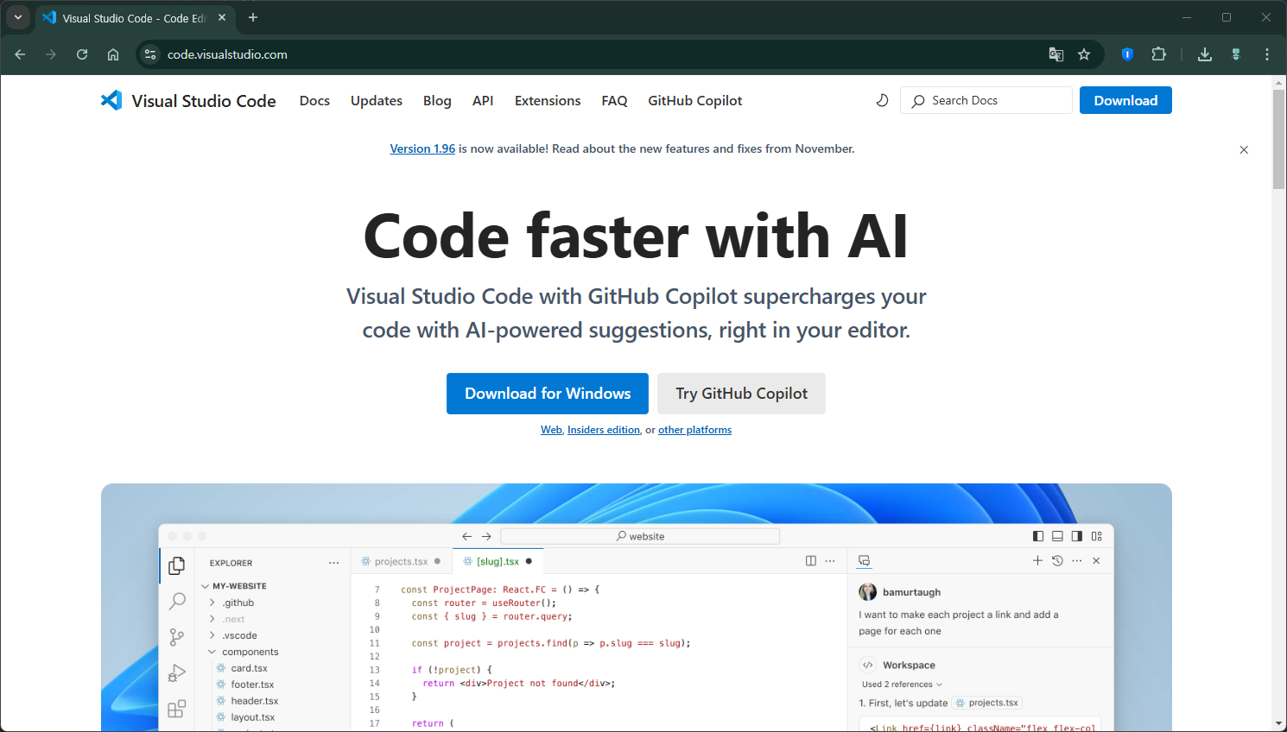The image size is (1287, 732).
Task: Click the customize layout icon
Action: [x=1096, y=536]
